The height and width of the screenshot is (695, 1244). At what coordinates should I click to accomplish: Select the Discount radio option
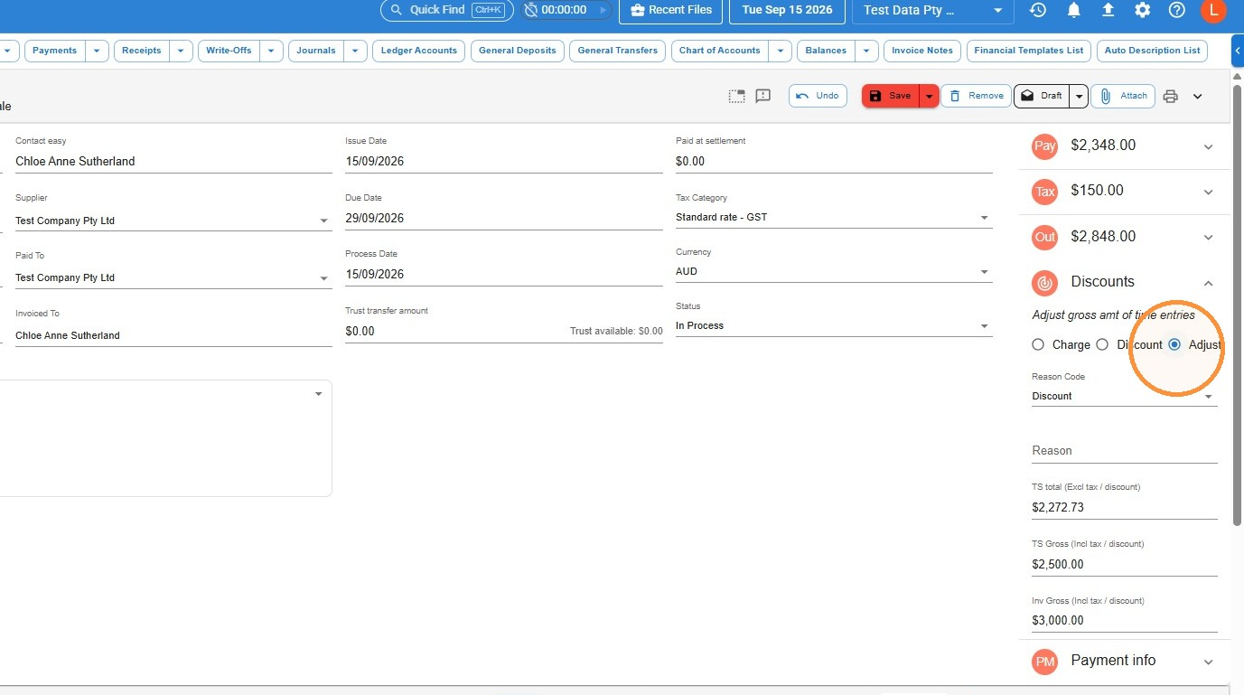coord(1102,344)
